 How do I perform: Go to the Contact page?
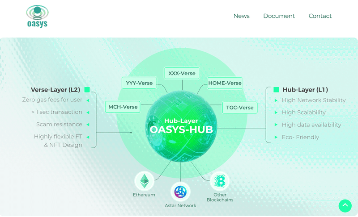[x=320, y=16]
